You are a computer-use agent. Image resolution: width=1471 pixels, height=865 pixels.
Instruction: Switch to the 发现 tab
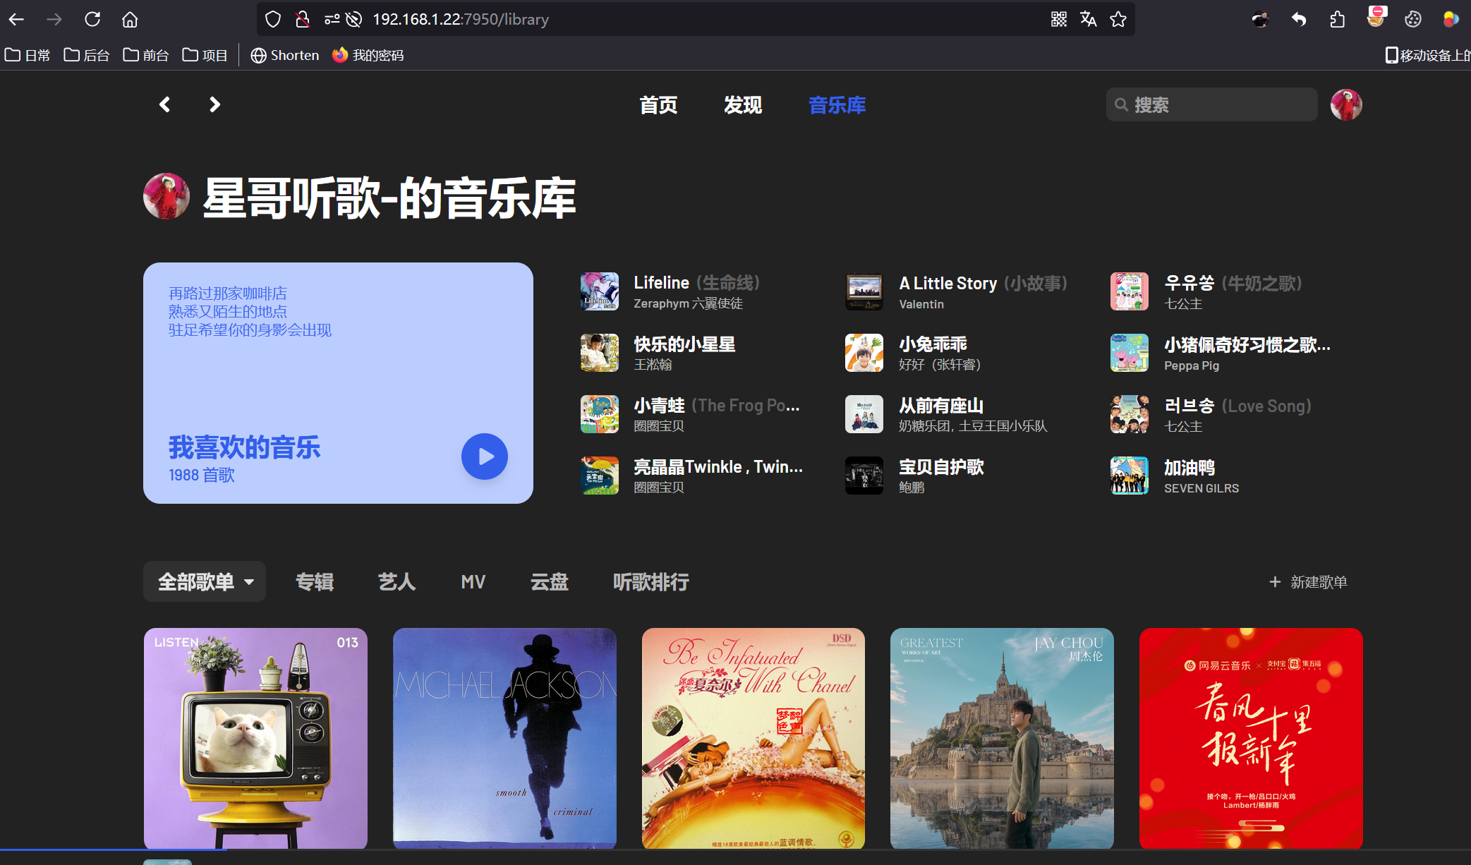pyautogui.click(x=742, y=105)
